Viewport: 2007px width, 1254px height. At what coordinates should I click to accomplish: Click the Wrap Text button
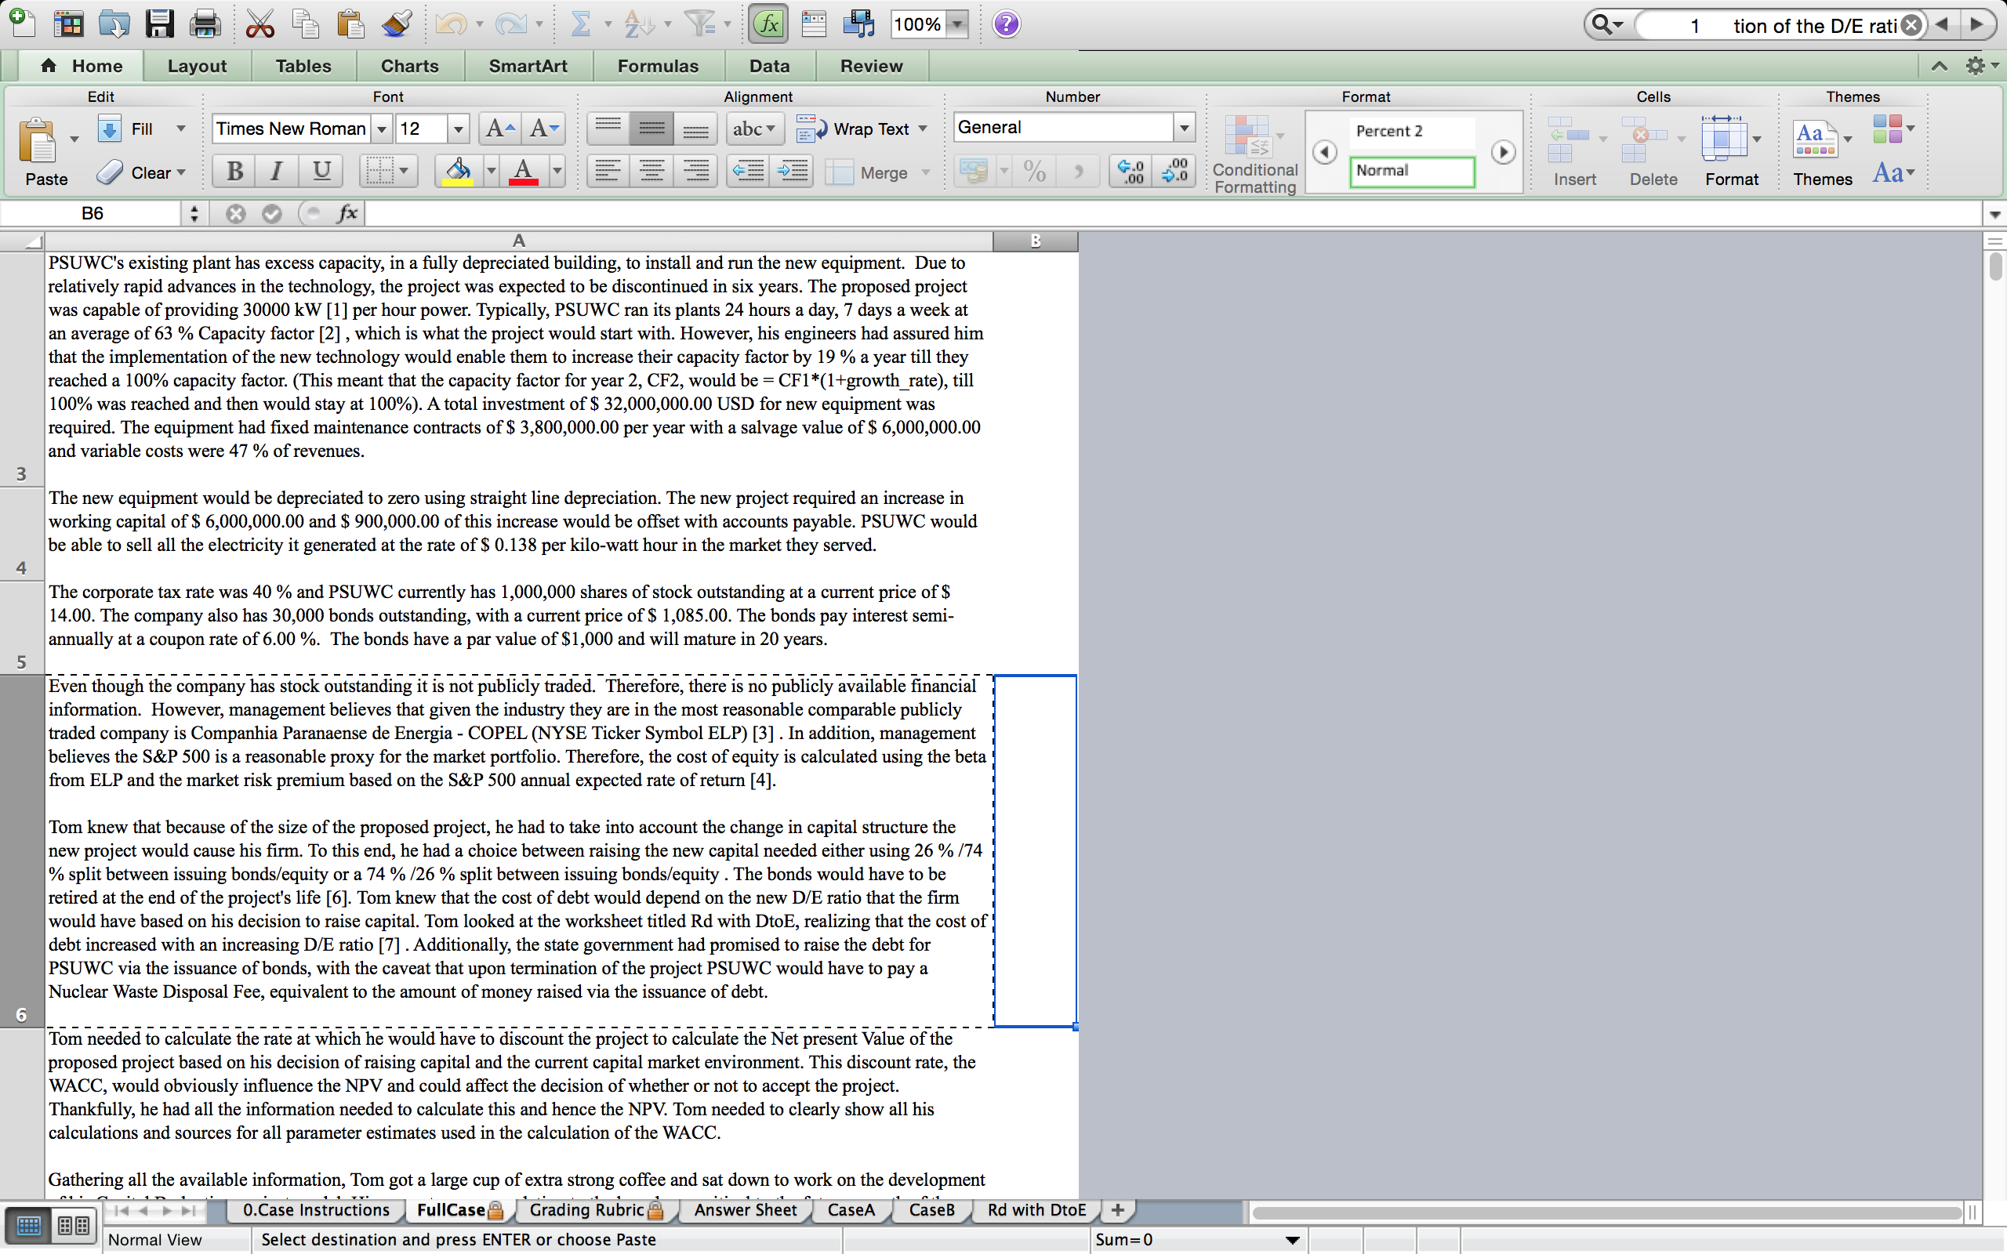(861, 129)
